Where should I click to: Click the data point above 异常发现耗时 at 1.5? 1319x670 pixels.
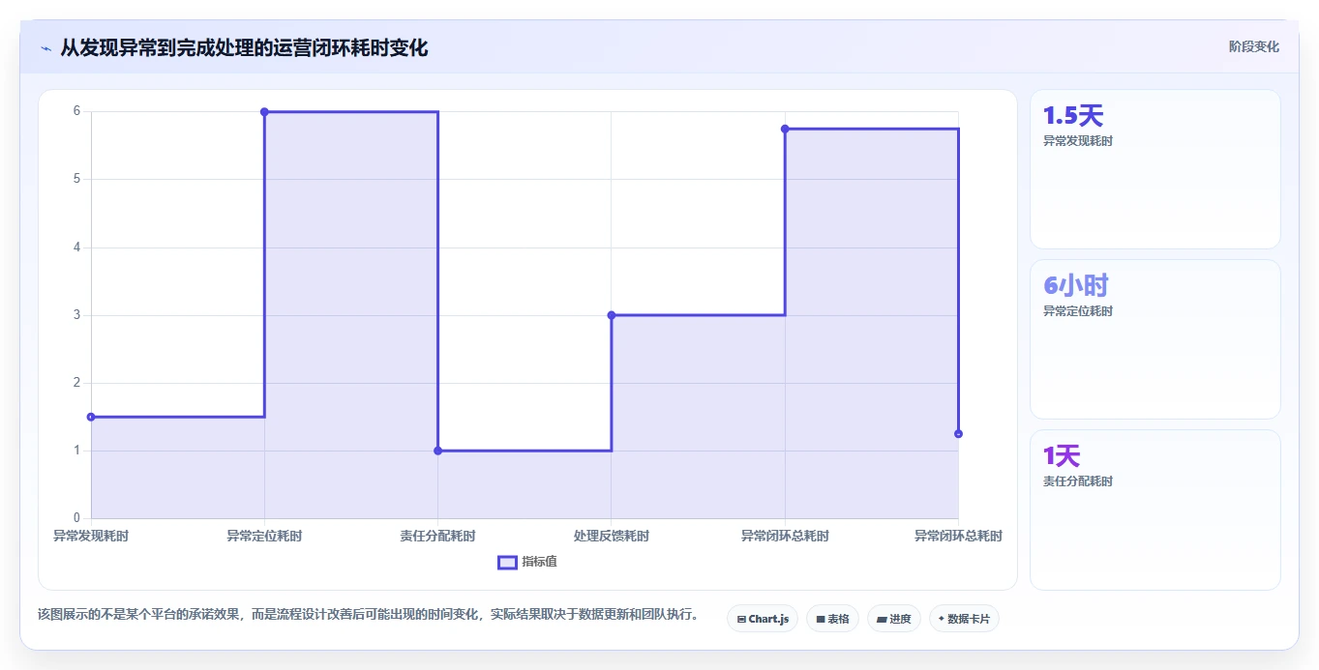point(91,417)
